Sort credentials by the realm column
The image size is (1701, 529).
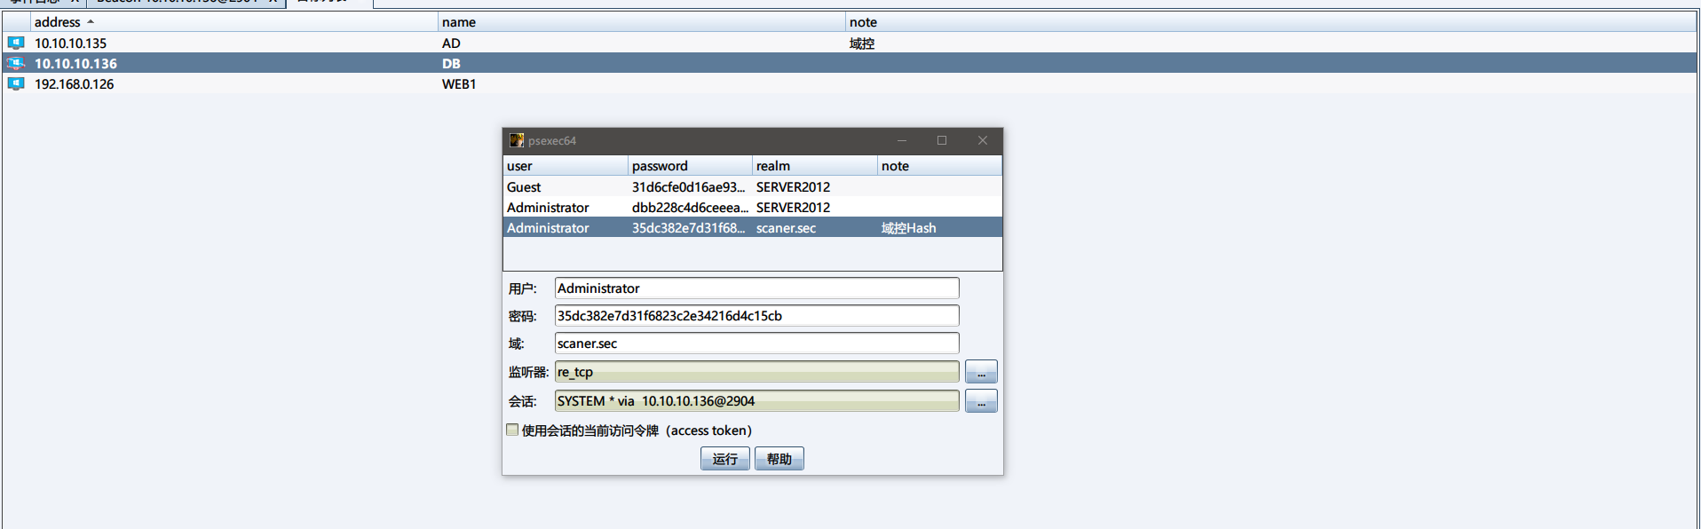815,166
